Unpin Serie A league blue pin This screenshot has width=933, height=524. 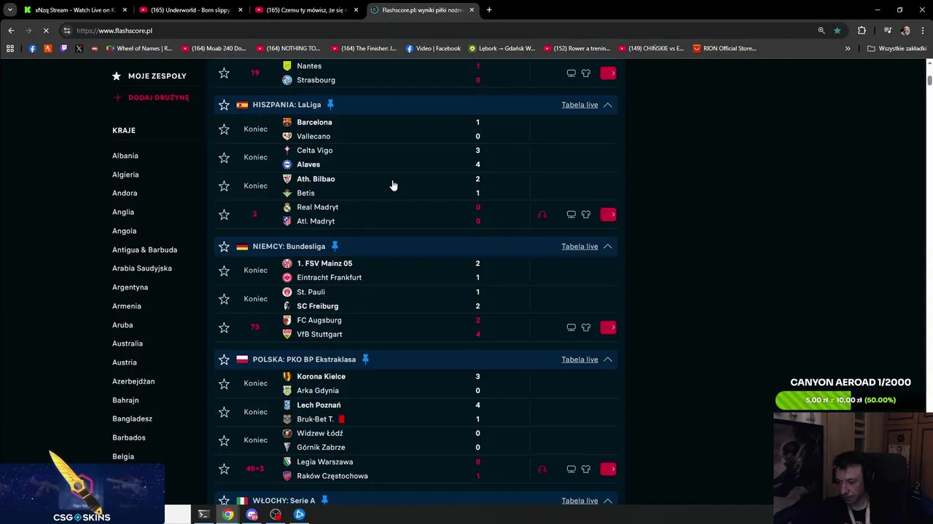[x=324, y=501]
